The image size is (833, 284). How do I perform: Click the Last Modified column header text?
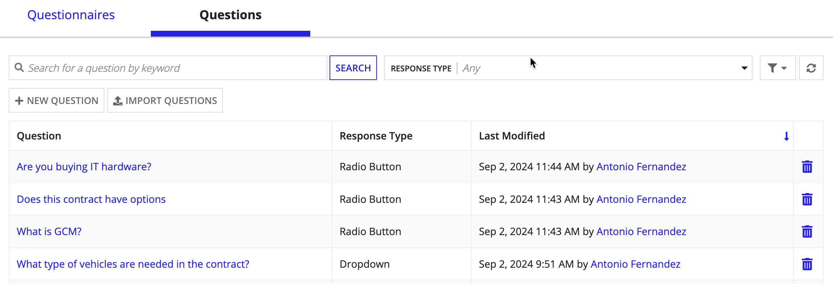[x=512, y=136]
